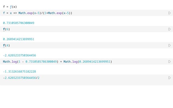Run the Math.log sum cell

(169, 62)
